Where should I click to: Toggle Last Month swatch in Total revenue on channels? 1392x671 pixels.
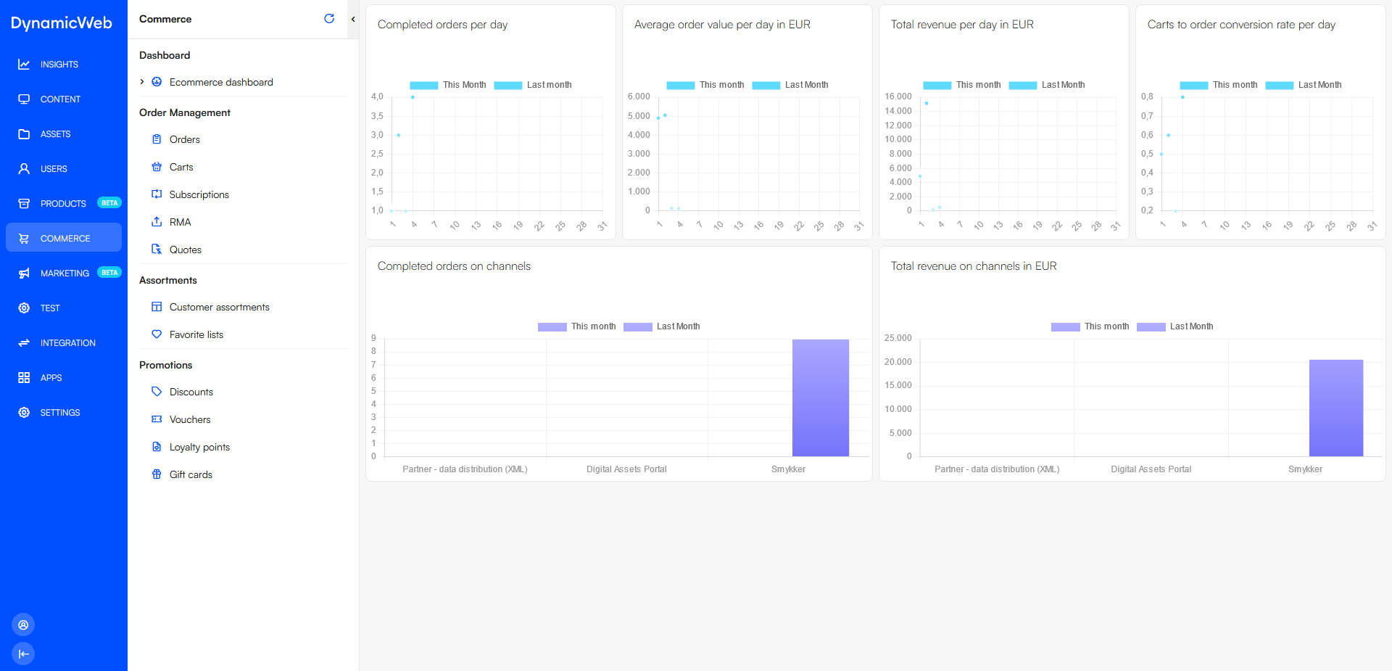[1151, 327]
